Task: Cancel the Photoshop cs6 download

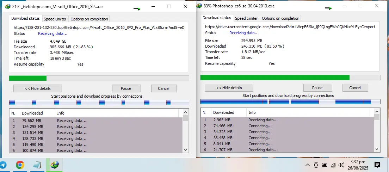Action: [355, 88]
